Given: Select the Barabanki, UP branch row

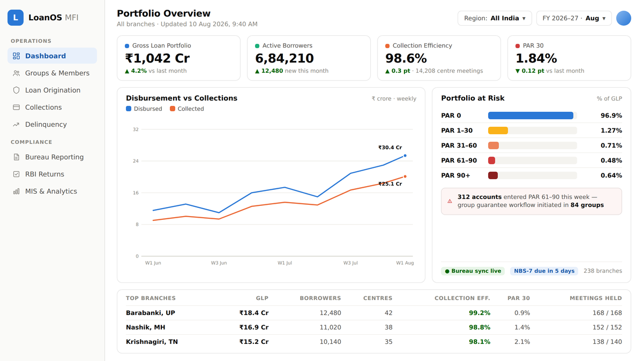Looking at the screenshot, I should pyautogui.click(x=374, y=313).
